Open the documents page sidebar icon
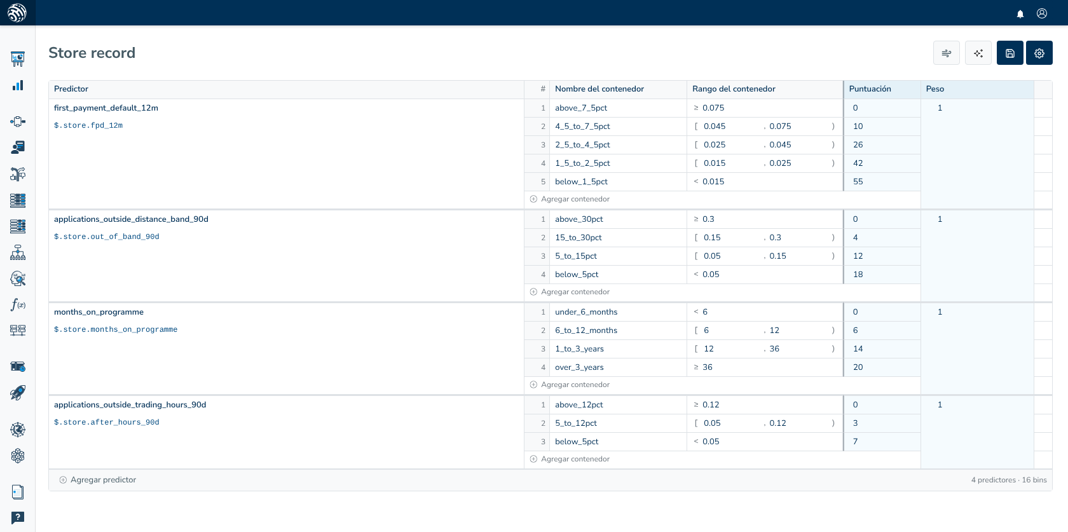Viewport: 1068px width, 532px height. coord(18,492)
